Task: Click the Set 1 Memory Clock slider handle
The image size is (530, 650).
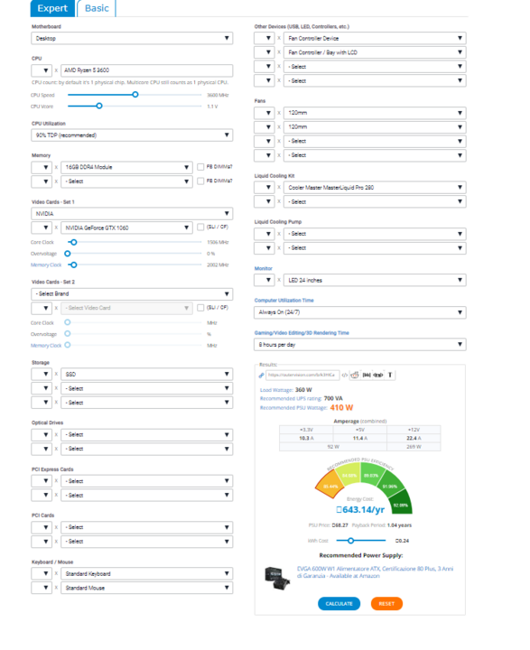Action: 74,265
